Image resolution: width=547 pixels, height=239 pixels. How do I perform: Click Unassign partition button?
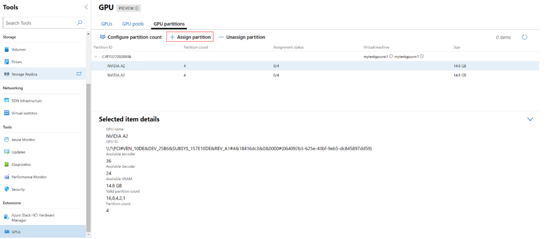242,37
